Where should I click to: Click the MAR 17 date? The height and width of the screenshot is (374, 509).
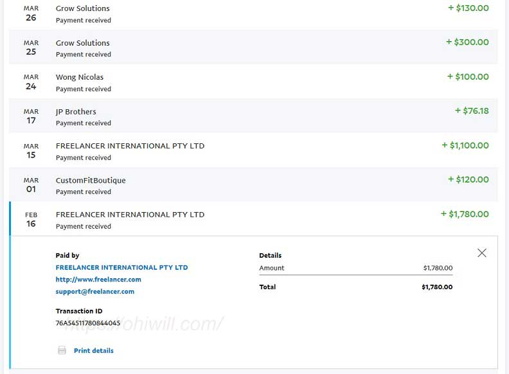point(31,116)
